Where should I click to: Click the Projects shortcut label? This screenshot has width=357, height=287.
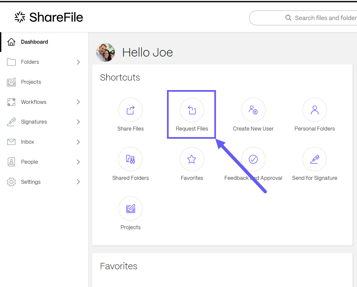coord(131,227)
